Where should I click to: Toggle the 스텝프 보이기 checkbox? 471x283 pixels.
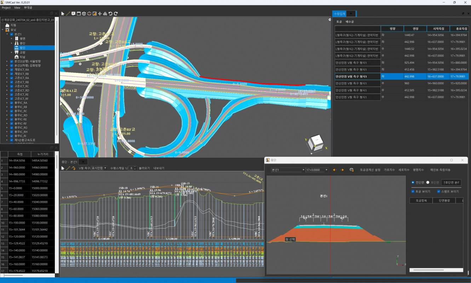pyautogui.click(x=438, y=191)
